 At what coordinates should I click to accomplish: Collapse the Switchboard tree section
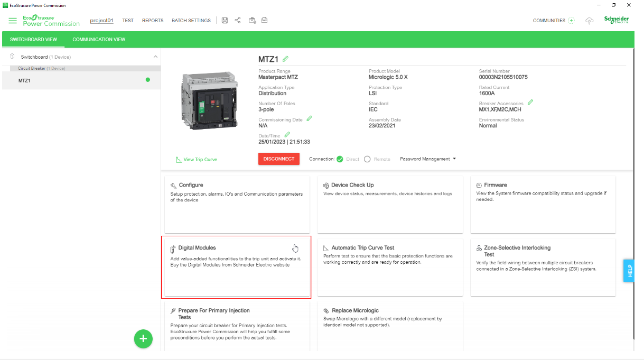[155, 57]
